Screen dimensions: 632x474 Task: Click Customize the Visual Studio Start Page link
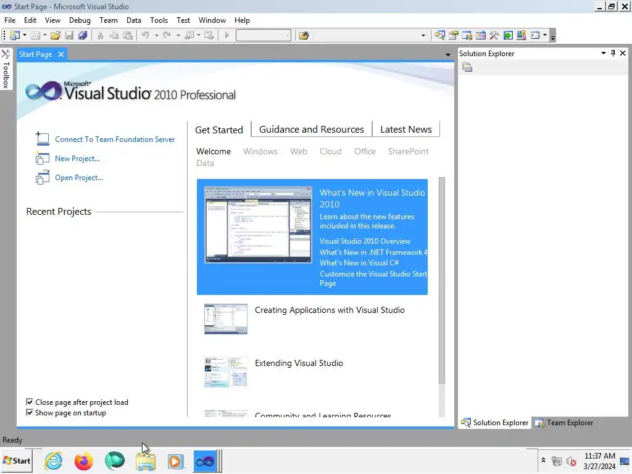click(x=373, y=278)
